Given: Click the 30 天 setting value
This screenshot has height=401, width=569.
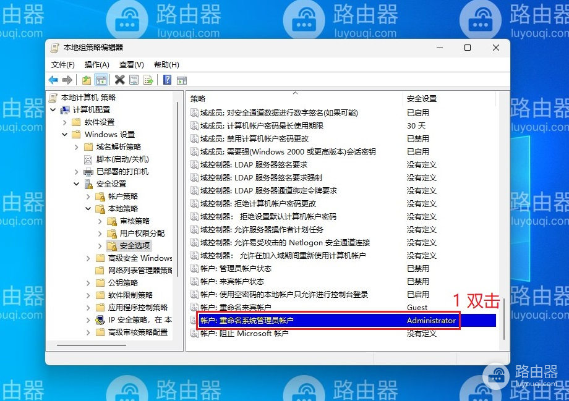Looking at the screenshot, I should tap(416, 126).
